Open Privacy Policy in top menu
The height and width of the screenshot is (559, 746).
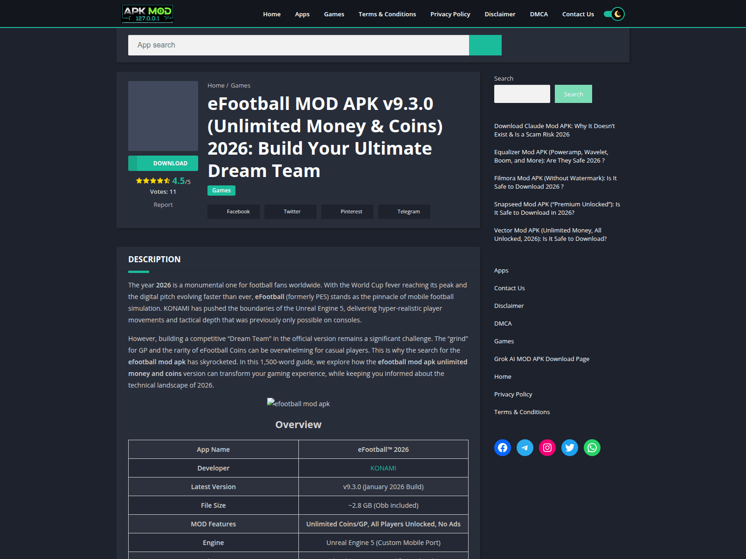(x=450, y=14)
